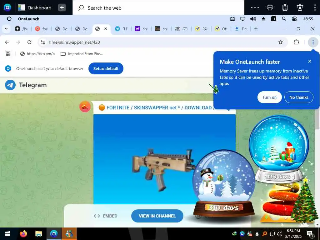This screenshot has height=240, width=320.
Task: Switch to the 'GT' tab
Action: (181, 29)
